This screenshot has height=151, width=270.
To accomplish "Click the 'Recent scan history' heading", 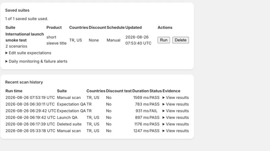I will [24, 82].
